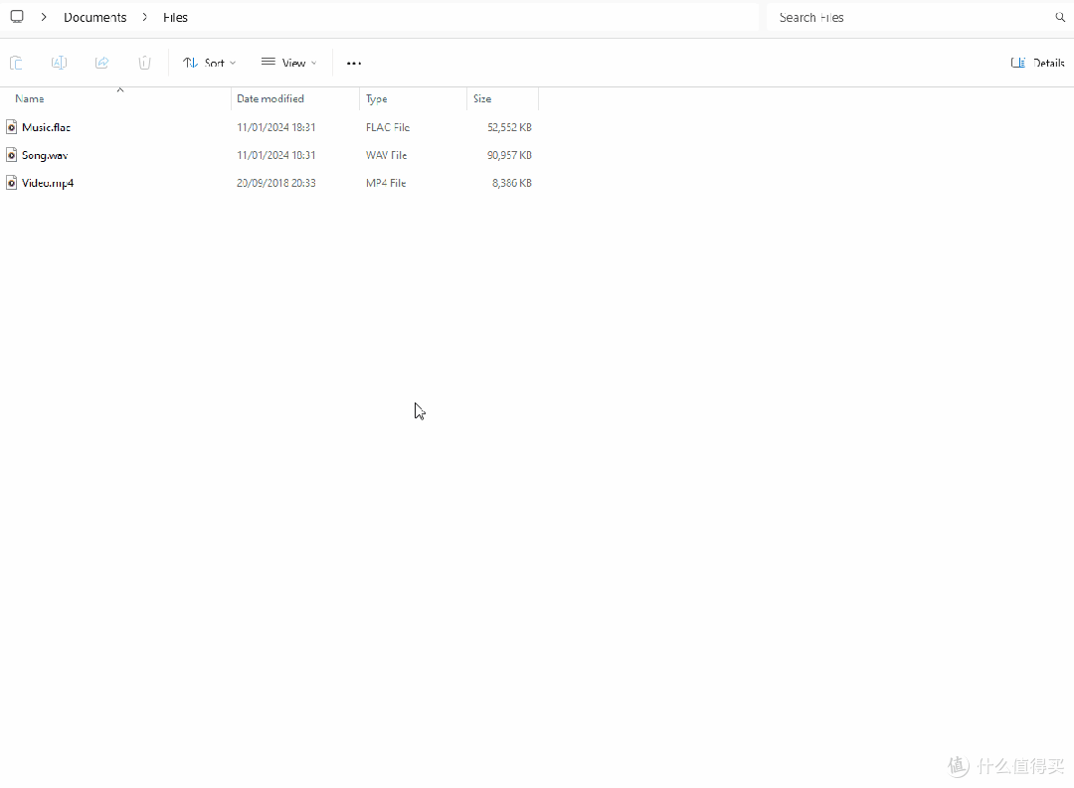Select the Song.wav file name

click(x=45, y=155)
